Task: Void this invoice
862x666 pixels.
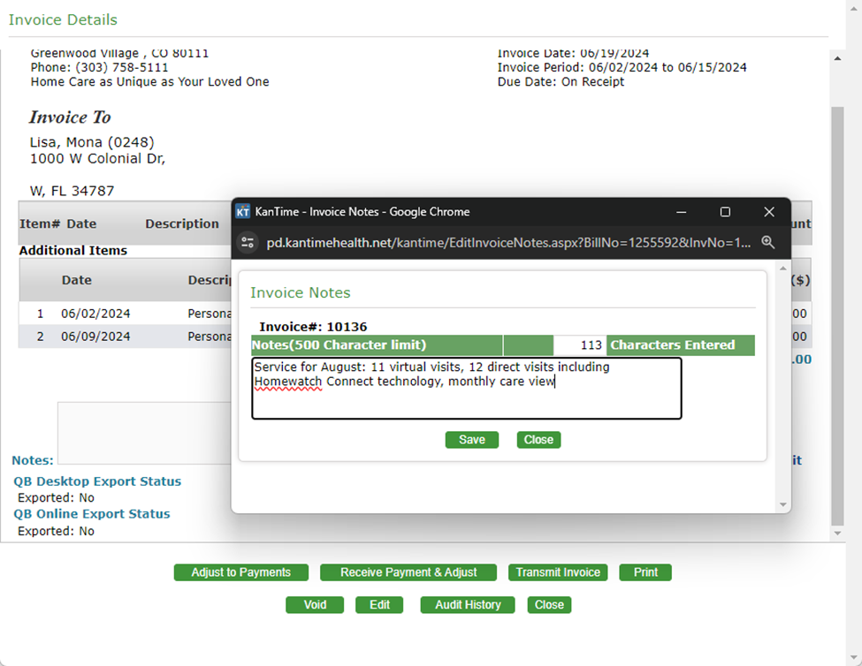Action: [x=315, y=605]
